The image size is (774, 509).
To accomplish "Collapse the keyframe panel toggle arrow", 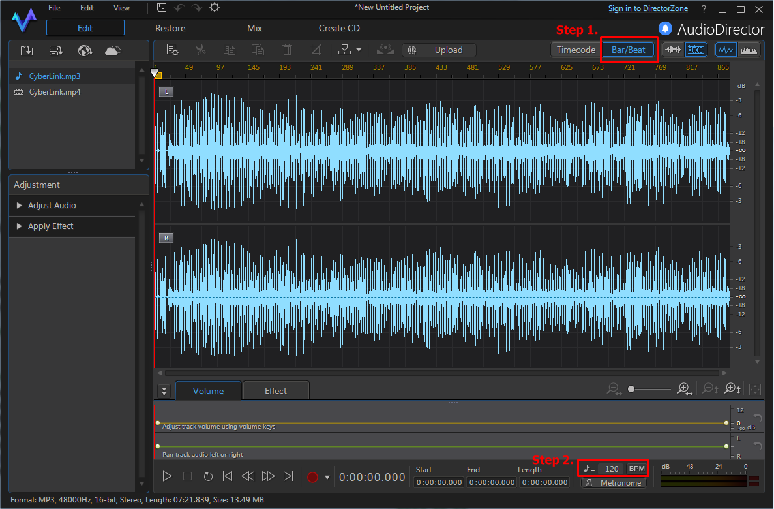I will (164, 391).
